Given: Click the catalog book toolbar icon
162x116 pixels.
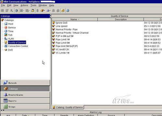Looking at the screenshot, I should 42,10.
